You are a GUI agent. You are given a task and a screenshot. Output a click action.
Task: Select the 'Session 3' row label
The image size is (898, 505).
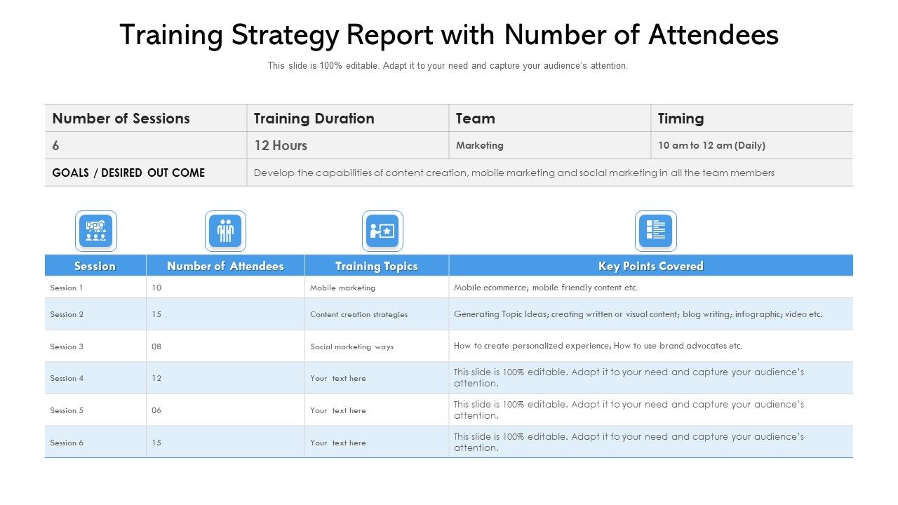67,346
